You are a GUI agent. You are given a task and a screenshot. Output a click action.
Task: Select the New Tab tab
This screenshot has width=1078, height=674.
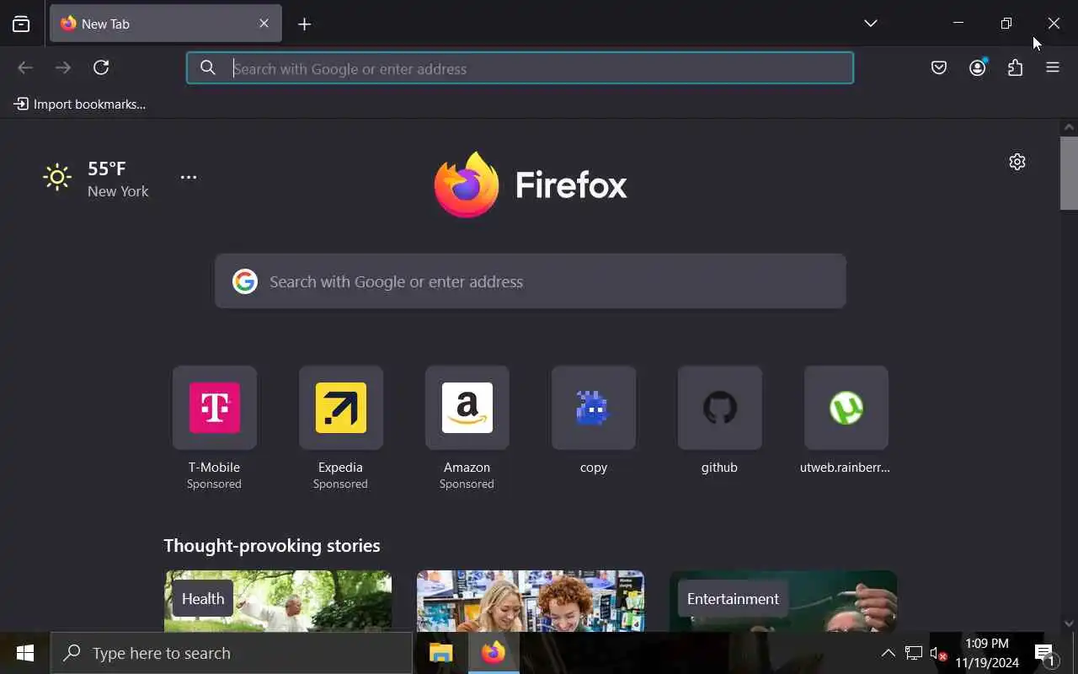[x=166, y=24]
